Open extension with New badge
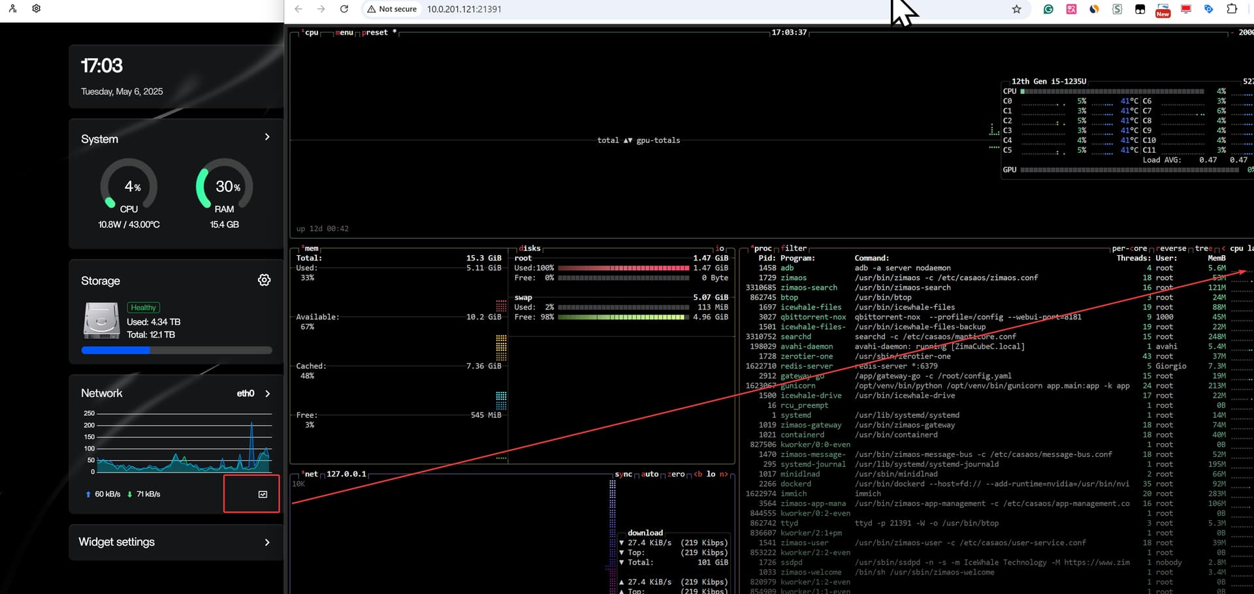Screen dimensions: 1254x594 coord(1163,10)
